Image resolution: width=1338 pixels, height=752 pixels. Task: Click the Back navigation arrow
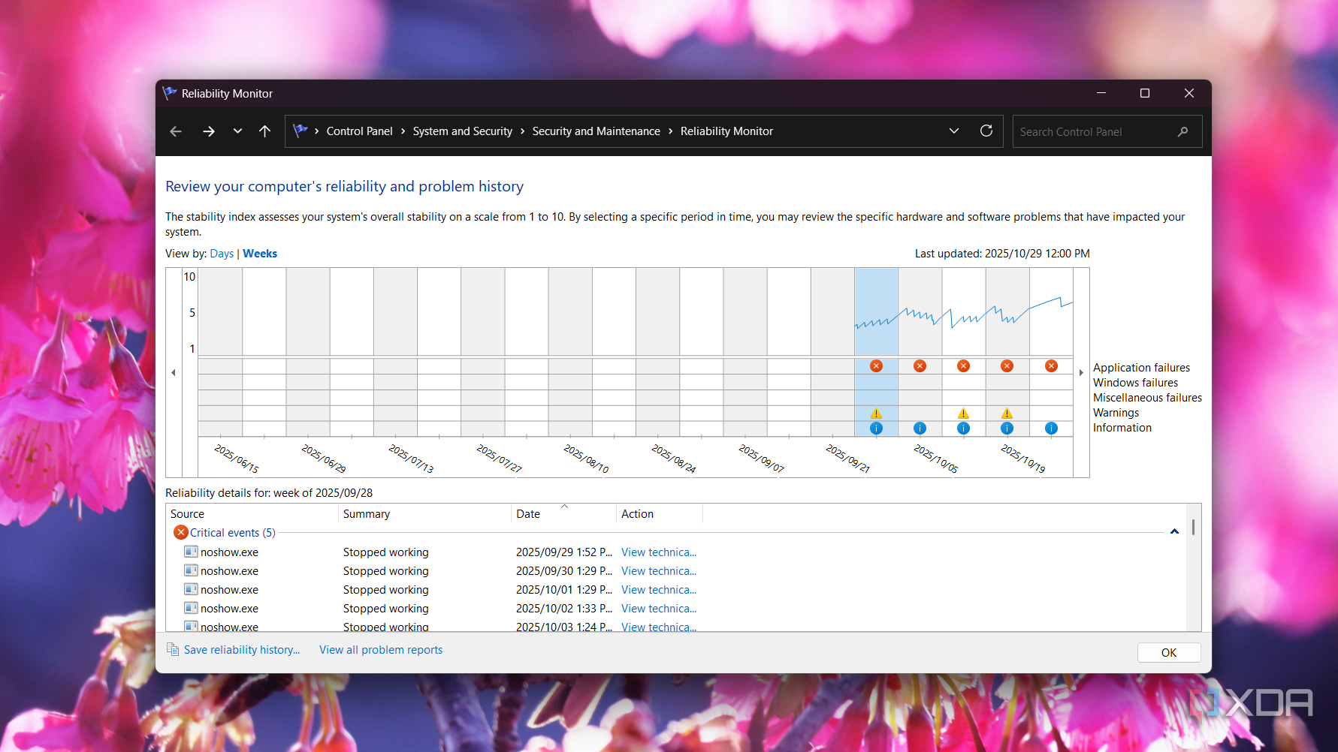click(176, 131)
